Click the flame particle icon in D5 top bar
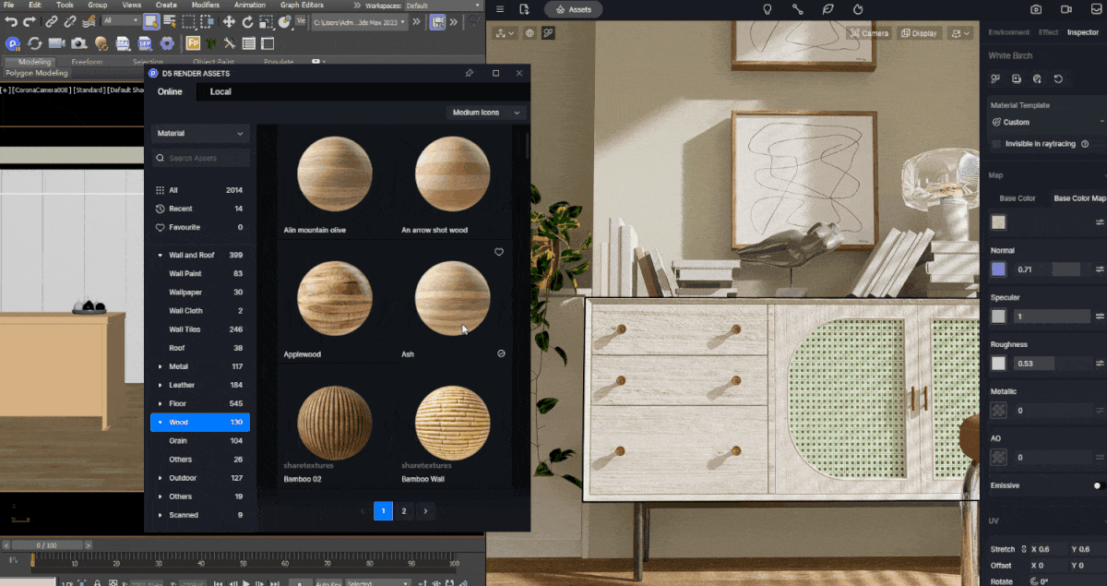1107x586 pixels. 858,9
